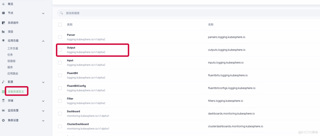Click parsers.logging.kubesphere.io name cell

coord(226,37)
